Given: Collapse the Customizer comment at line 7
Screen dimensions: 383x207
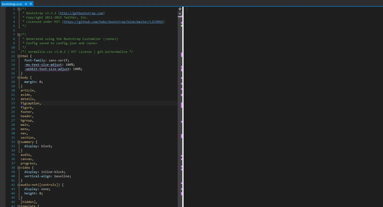Looking at the screenshot, I should click(19, 35).
